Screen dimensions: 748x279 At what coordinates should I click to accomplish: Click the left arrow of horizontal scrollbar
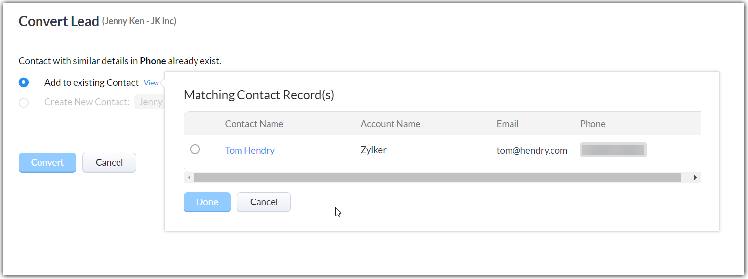(x=189, y=177)
